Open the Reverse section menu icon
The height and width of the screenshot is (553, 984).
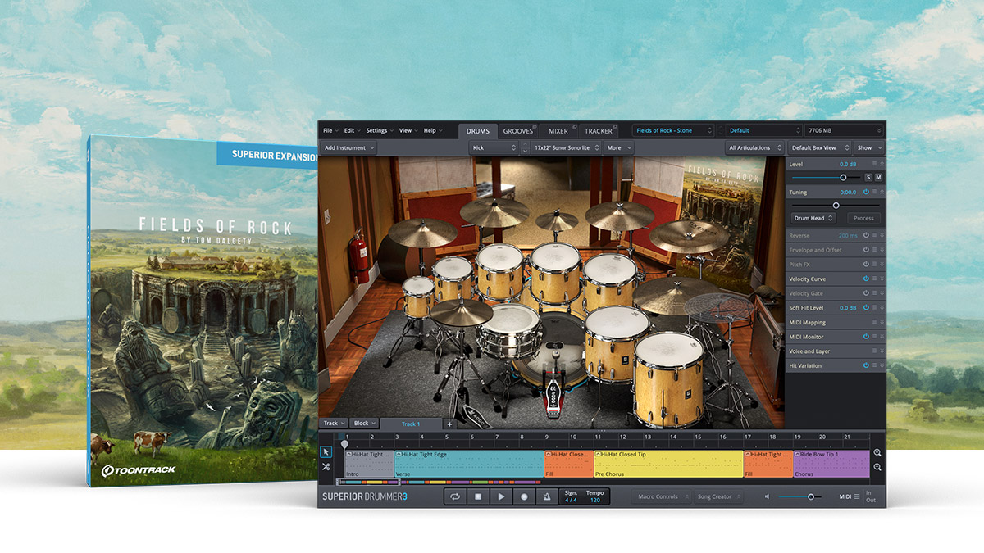coord(874,235)
